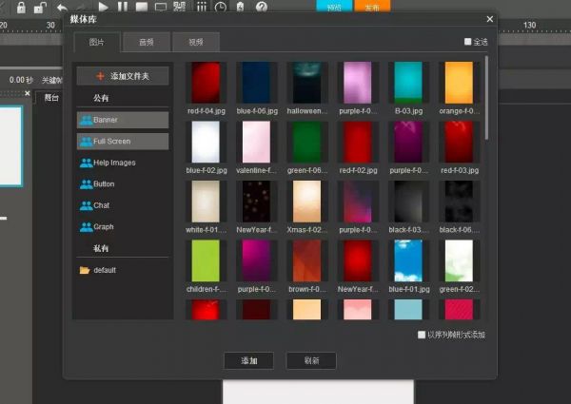Click the Stop square icon in the toolbar
Image resolution: width=571 pixels, height=404 pixels.
click(x=140, y=7)
